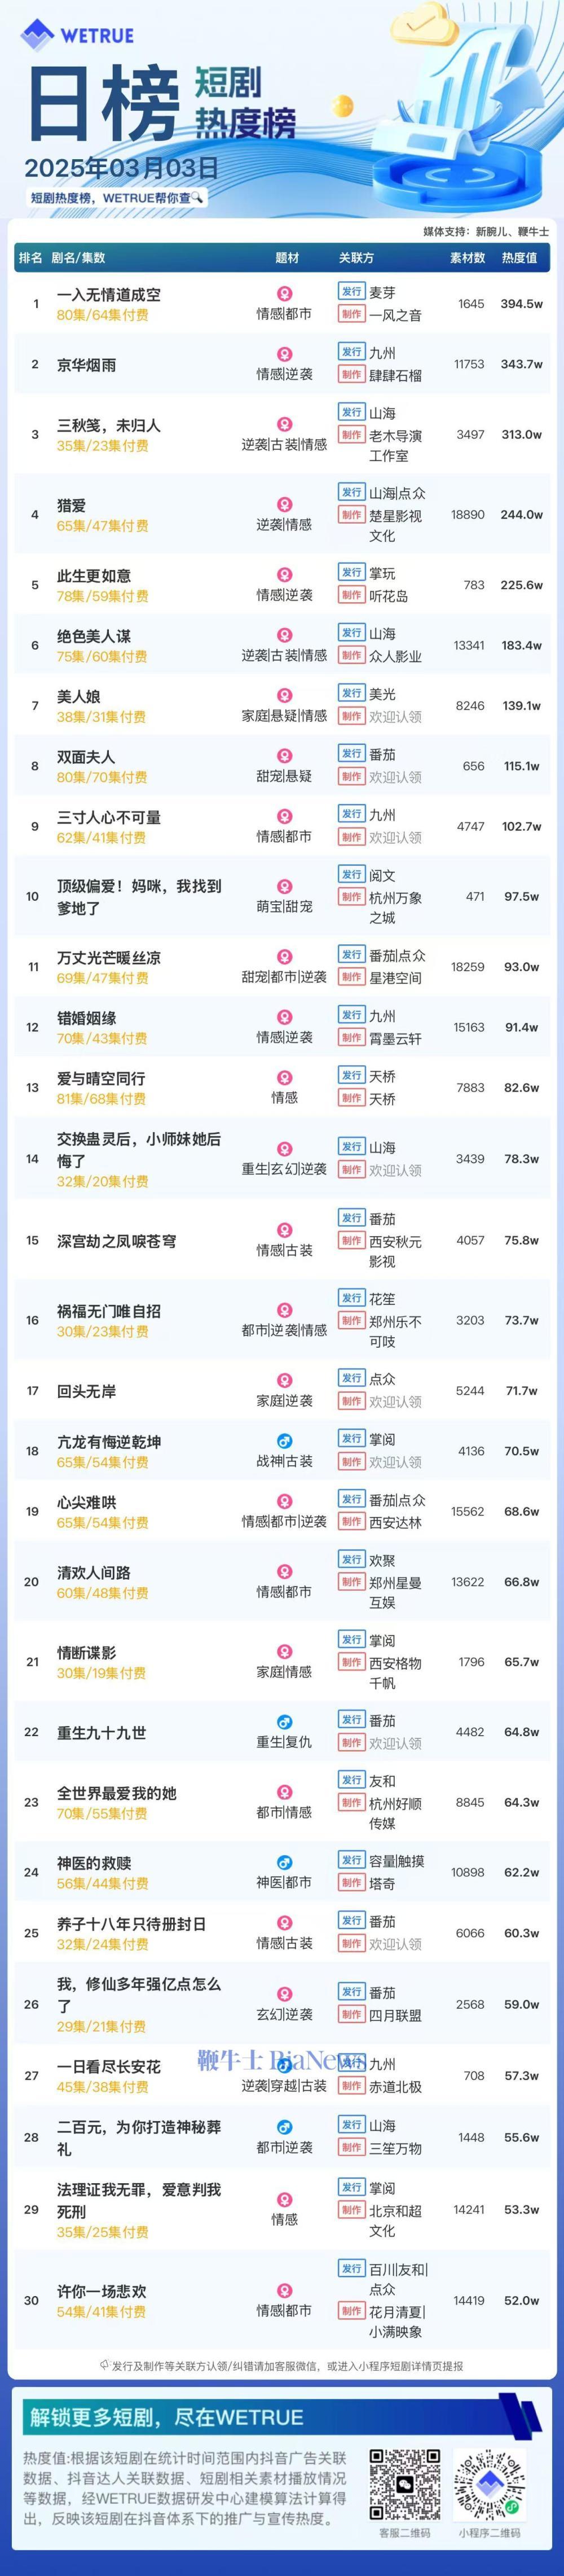Click the 热度值 column header
Viewport: 564px width, 2576px height.
[519, 258]
